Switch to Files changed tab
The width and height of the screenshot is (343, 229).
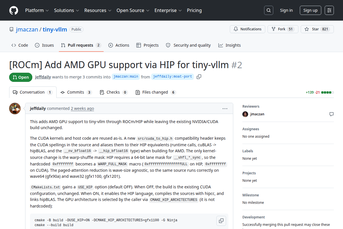click(x=155, y=92)
